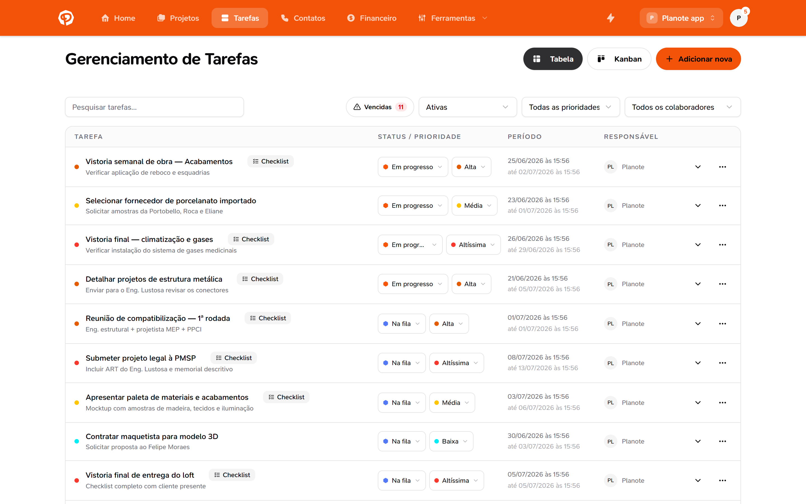Image resolution: width=806 pixels, height=504 pixels.
Task: Expand the Reunião de compatibilização row
Action: click(698, 324)
